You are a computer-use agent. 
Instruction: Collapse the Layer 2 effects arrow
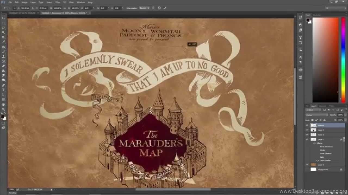click(344, 139)
